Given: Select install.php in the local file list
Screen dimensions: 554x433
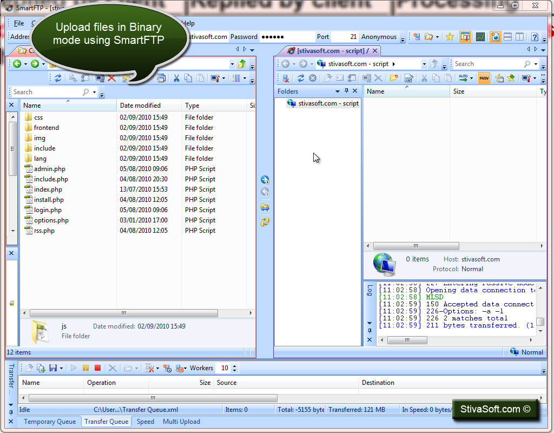Looking at the screenshot, I should (x=49, y=200).
